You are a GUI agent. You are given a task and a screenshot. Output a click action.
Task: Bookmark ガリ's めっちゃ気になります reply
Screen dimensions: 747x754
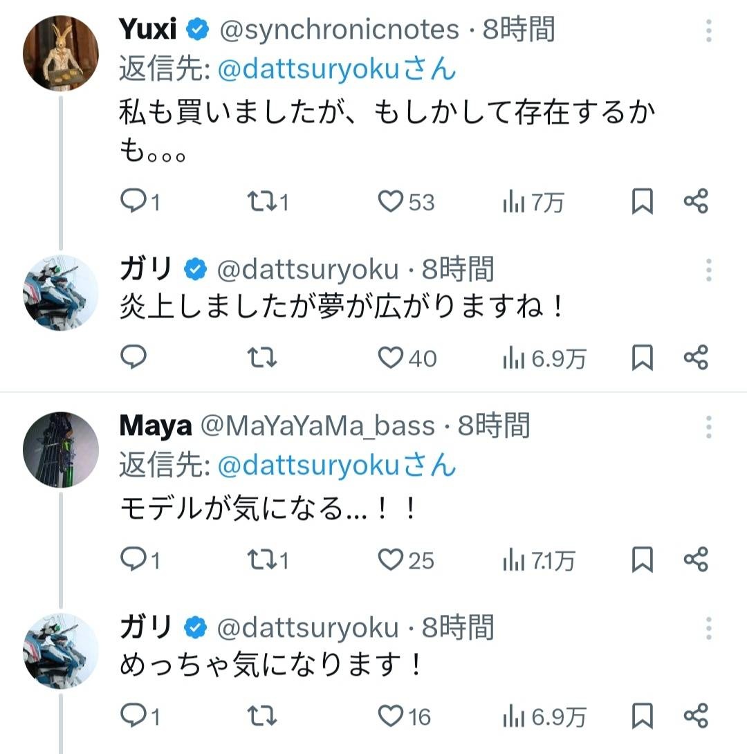tap(643, 715)
